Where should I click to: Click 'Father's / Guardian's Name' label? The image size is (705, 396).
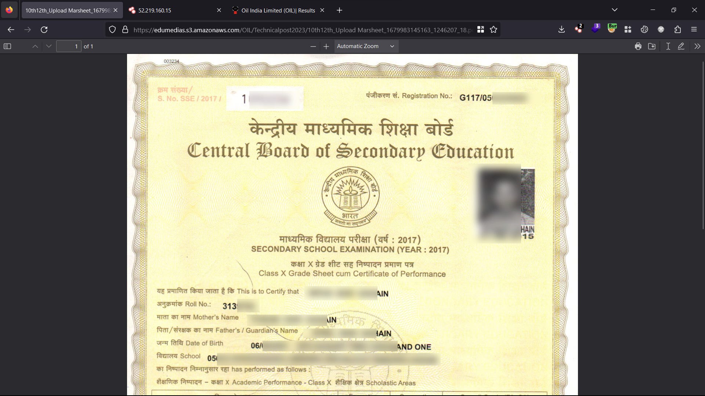coord(257,331)
